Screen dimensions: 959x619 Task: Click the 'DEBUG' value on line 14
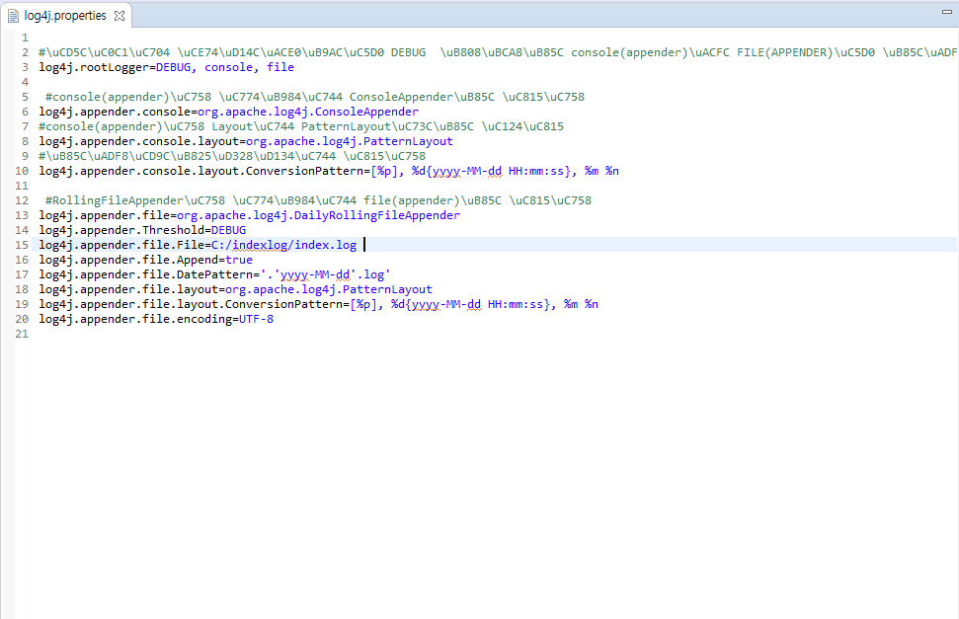(x=229, y=230)
